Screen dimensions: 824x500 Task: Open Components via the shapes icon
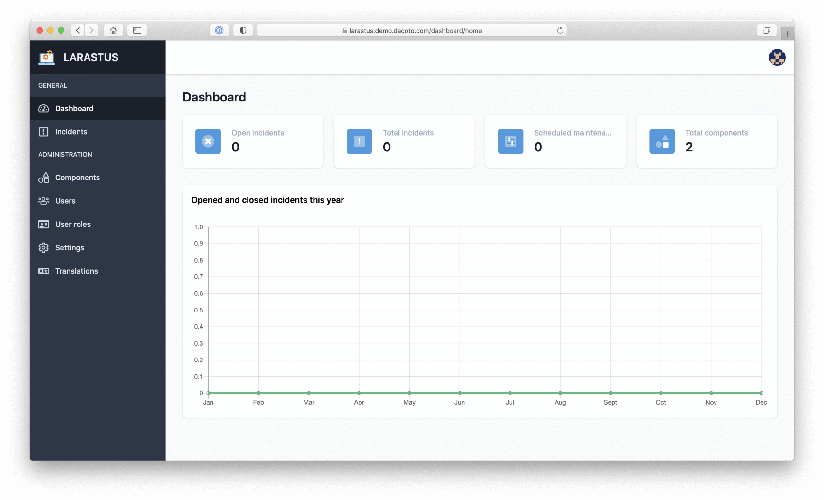[44, 178]
